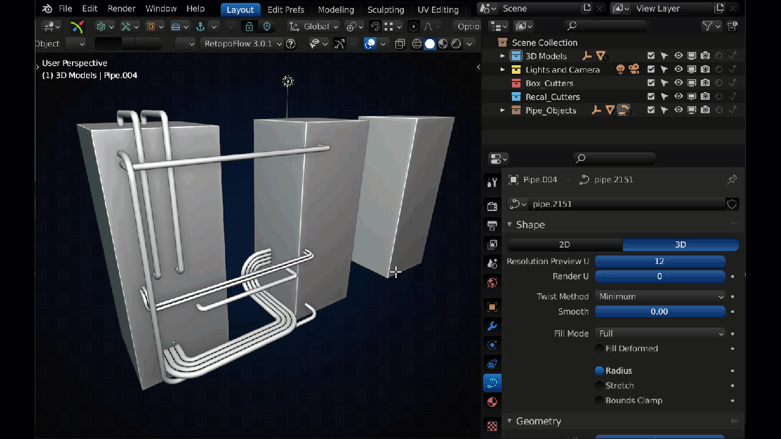The width and height of the screenshot is (781, 439).
Task: Open the Twist Method dropdown
Action: (x=660, y=296)
